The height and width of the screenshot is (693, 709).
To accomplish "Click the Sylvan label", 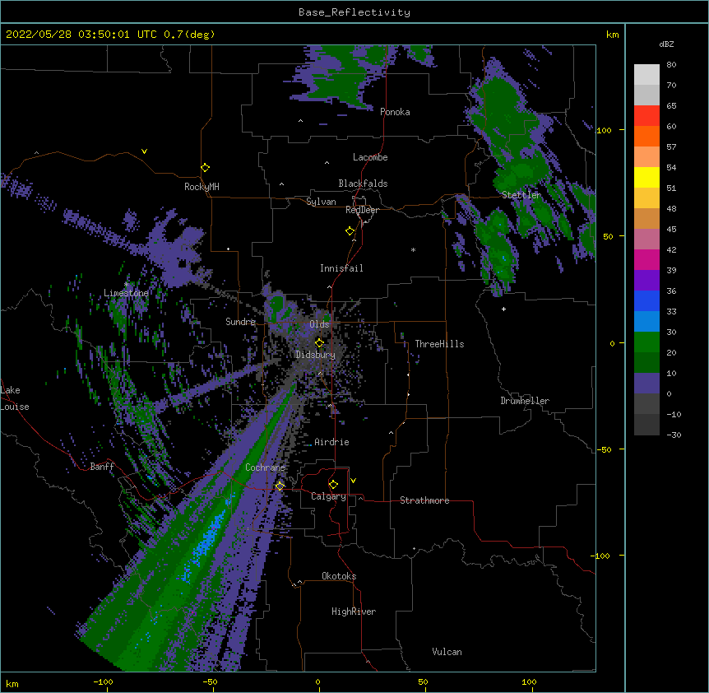I will 321,202.
